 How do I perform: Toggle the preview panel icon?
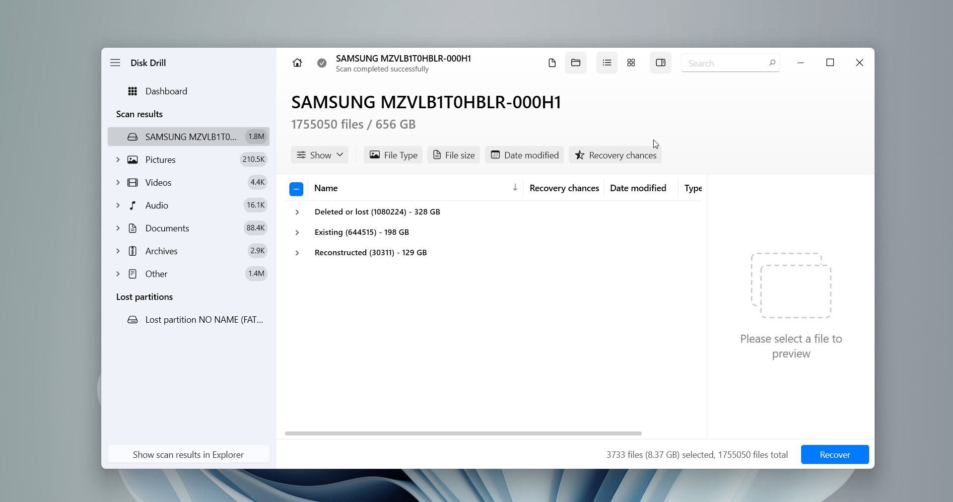pyautogui.click(x=660, y=63)
